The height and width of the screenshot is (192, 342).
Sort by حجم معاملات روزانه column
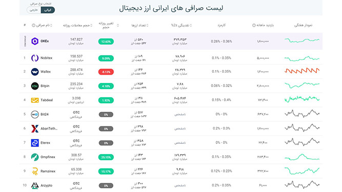77,26
